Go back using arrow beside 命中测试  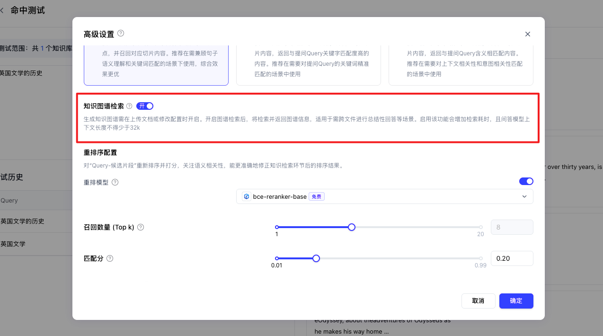tap(2, 10)
